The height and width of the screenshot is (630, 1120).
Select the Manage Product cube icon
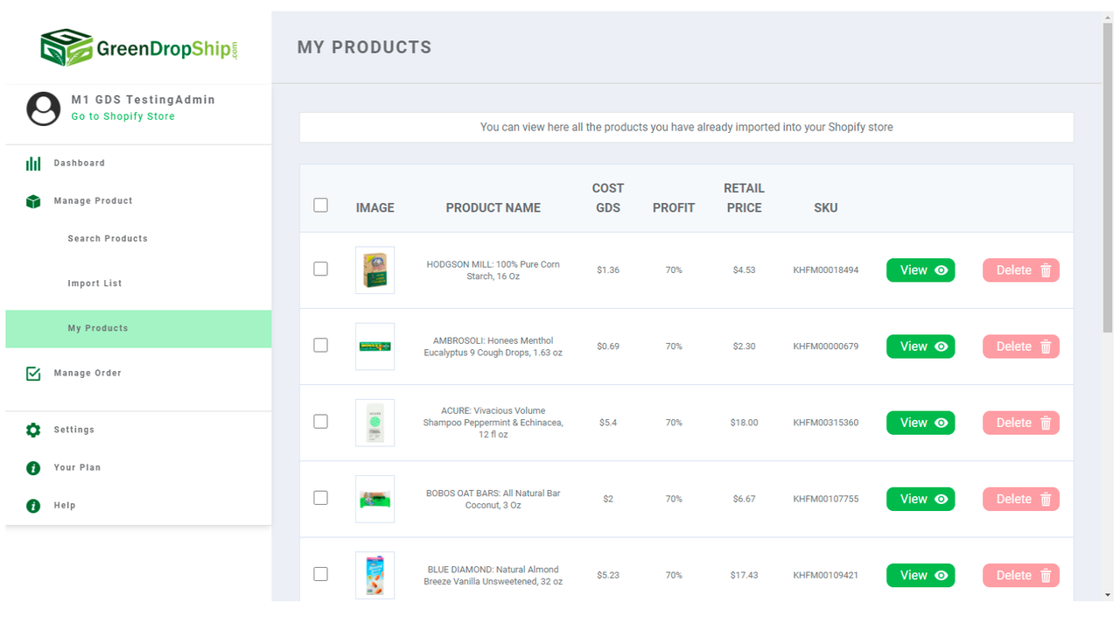tap(33, 200)
